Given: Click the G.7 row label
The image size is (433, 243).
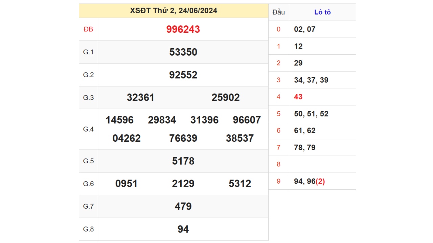Looking at the screenshot, I should click(88, 206).
